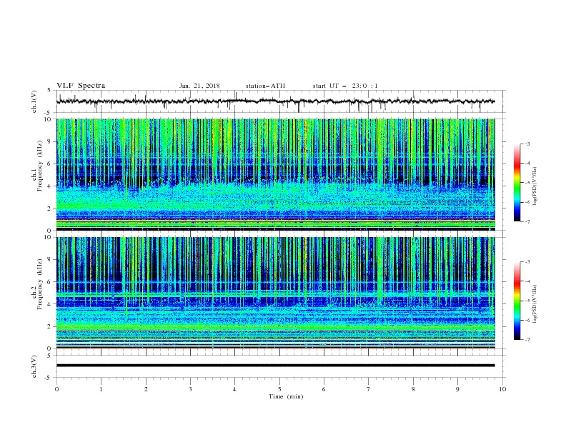This screenshot has height=437, width=566.
Task: Select the "start UT = 23:0 :1" header text
Action: click(x=345, y=86)
